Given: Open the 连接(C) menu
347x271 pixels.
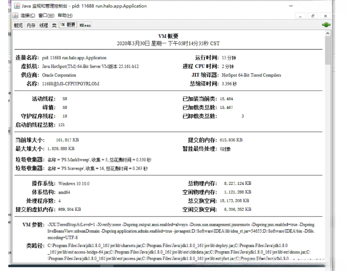Looking at the screenshot, I should [x=27, y=15].
